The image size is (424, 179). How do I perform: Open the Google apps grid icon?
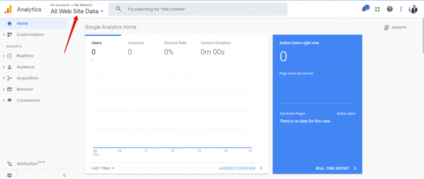[x=377, y=9]
